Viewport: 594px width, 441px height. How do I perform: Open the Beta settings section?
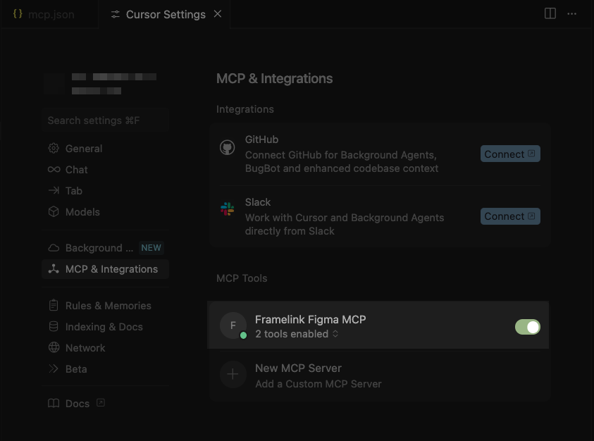pos(76,369)
